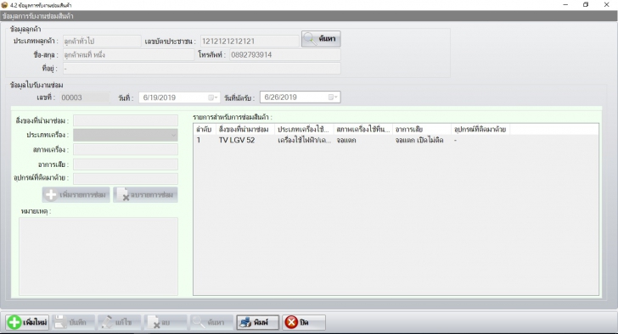The width and height of the screenshot is (618, 334).
Task: Click the เครื่องใช้ไฟฟ้า type cell in the row
Action: (x=304, y=140)
